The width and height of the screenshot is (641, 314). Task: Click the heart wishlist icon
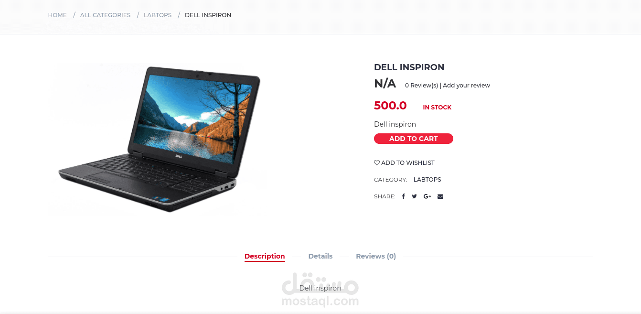[377, 162]
